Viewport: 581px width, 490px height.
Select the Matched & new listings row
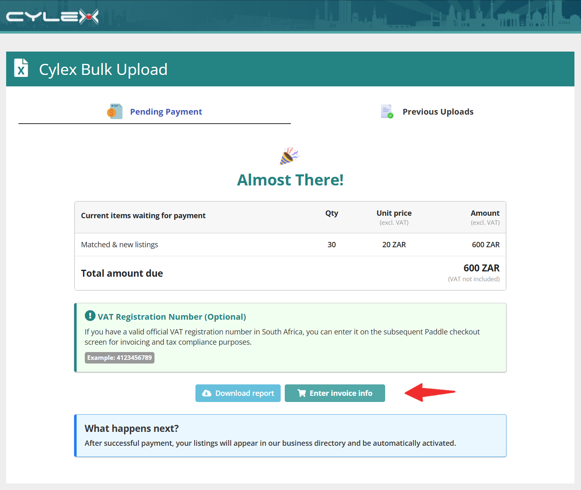290,245
